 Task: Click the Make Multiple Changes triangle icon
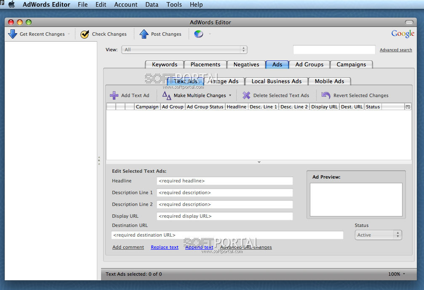[x=167, y=95]
